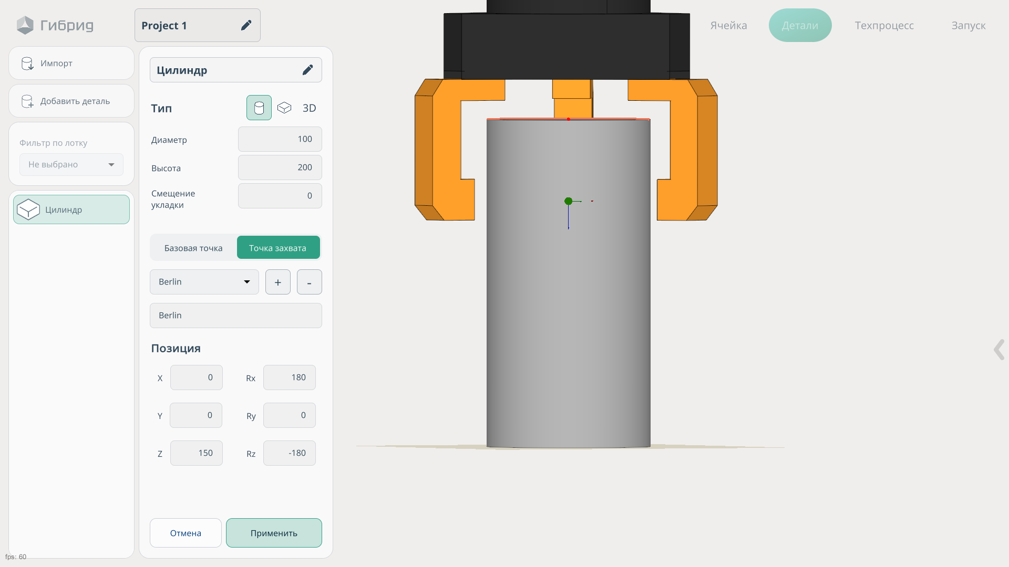
Task: Click the pencil icon beside Цилиндр name
Action: click(307, 70)
